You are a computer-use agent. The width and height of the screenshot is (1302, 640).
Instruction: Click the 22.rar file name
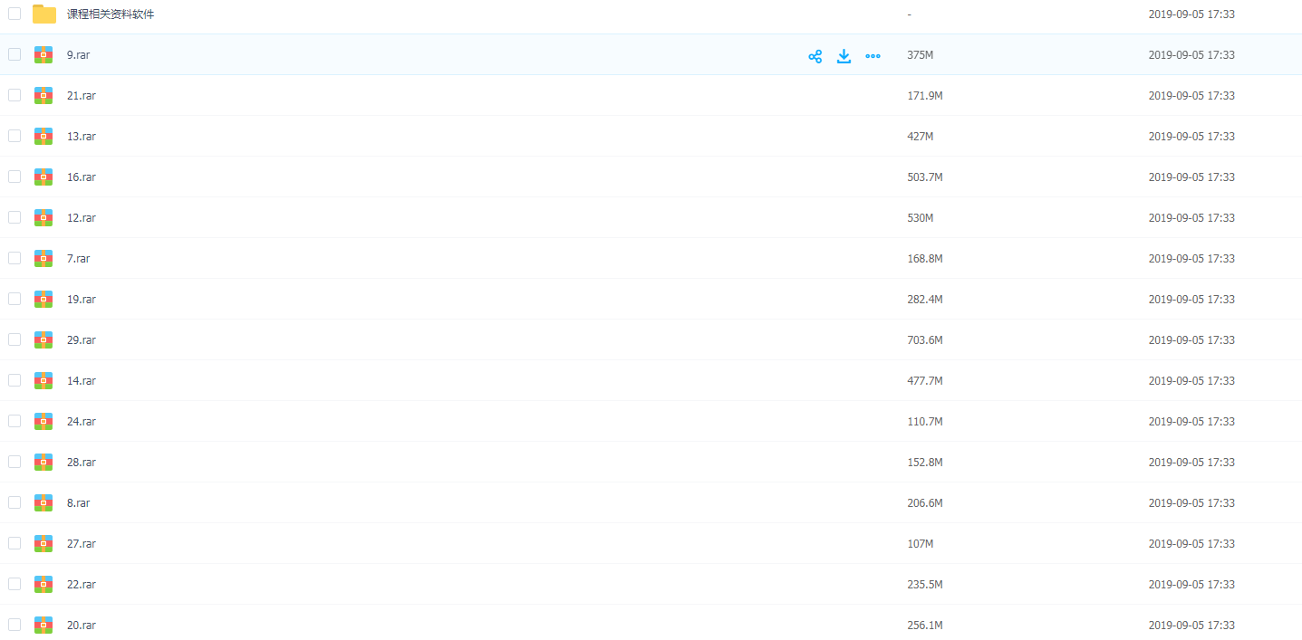coord(82,585)
